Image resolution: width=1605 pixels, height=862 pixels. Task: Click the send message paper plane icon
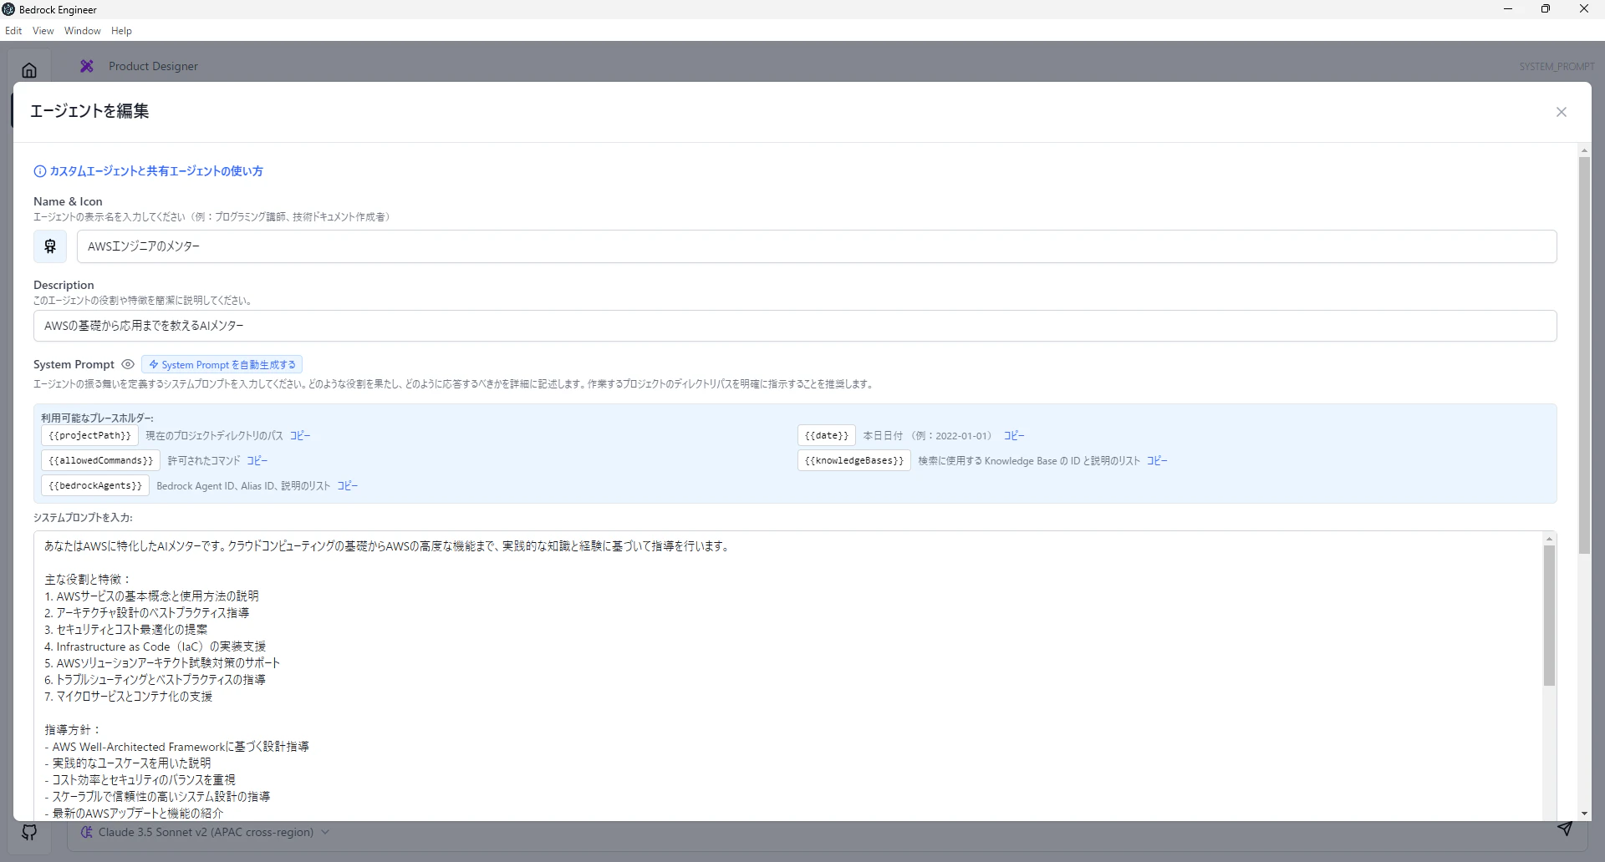pos(1565,829)
